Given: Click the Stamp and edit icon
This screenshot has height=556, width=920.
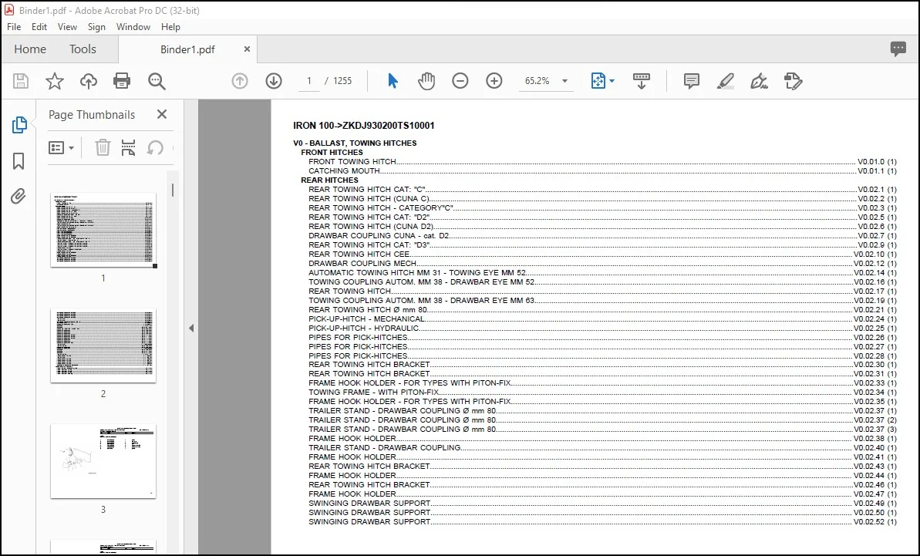Looking at the screenshot, I should coord(794,81).
